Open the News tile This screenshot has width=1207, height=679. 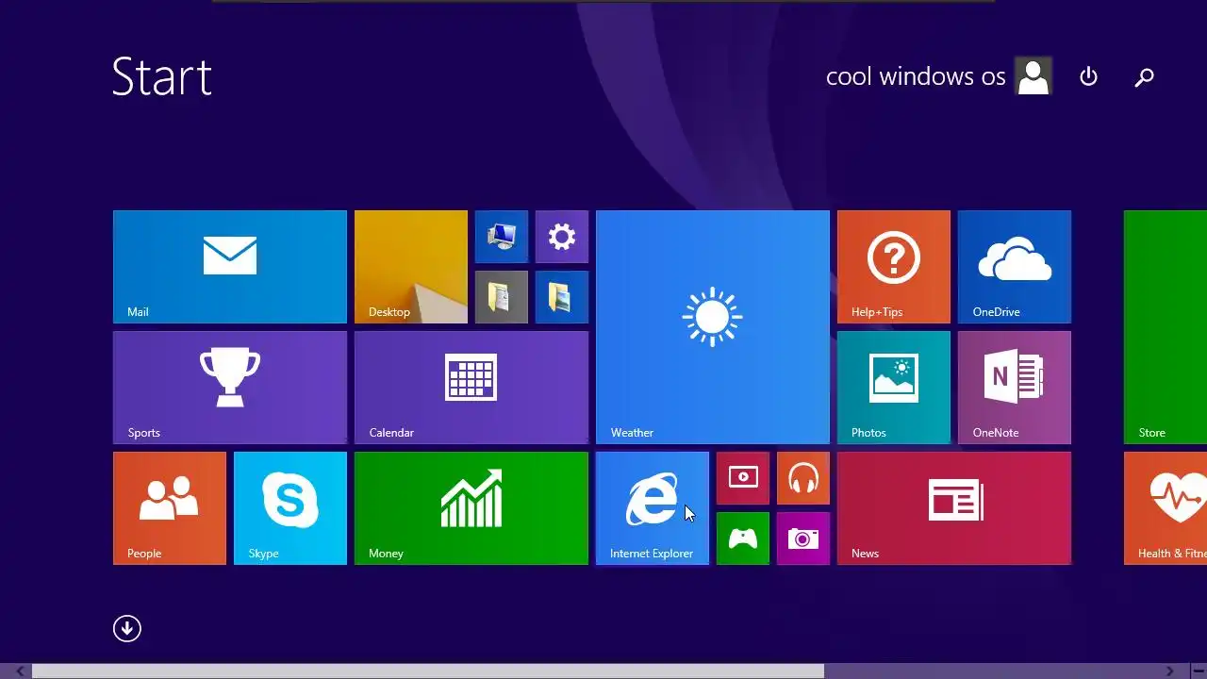954,508
